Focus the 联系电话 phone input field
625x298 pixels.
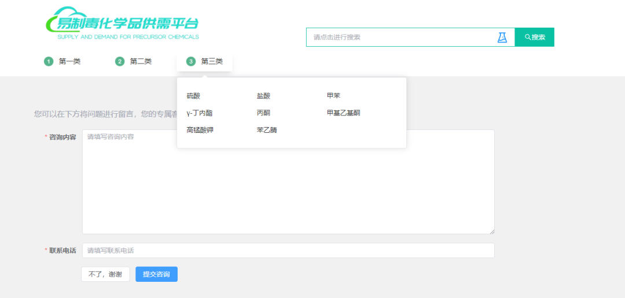(x=288, y=251)
